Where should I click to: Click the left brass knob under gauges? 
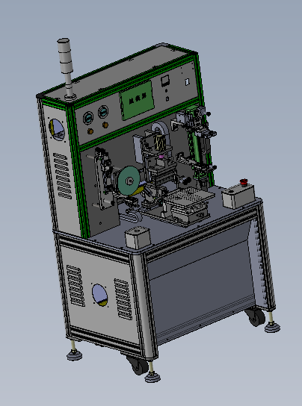[90, 131]
